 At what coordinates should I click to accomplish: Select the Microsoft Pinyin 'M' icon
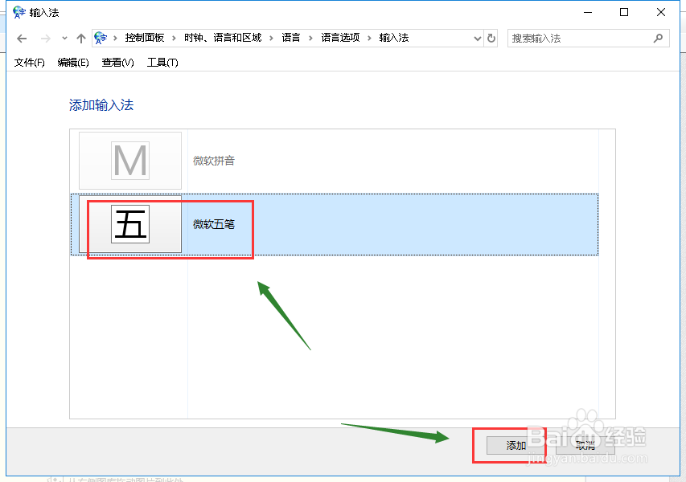point(129,160)
